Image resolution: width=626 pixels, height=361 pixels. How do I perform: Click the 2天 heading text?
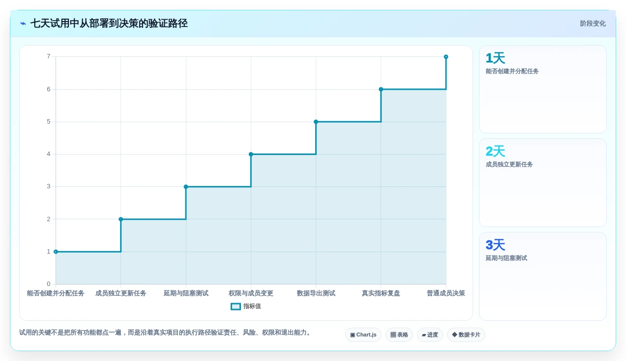click(495, 152)
